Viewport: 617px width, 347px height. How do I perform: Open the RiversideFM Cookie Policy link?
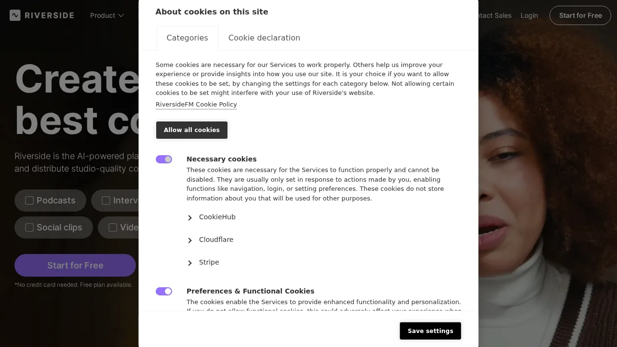tap(196, 105)
